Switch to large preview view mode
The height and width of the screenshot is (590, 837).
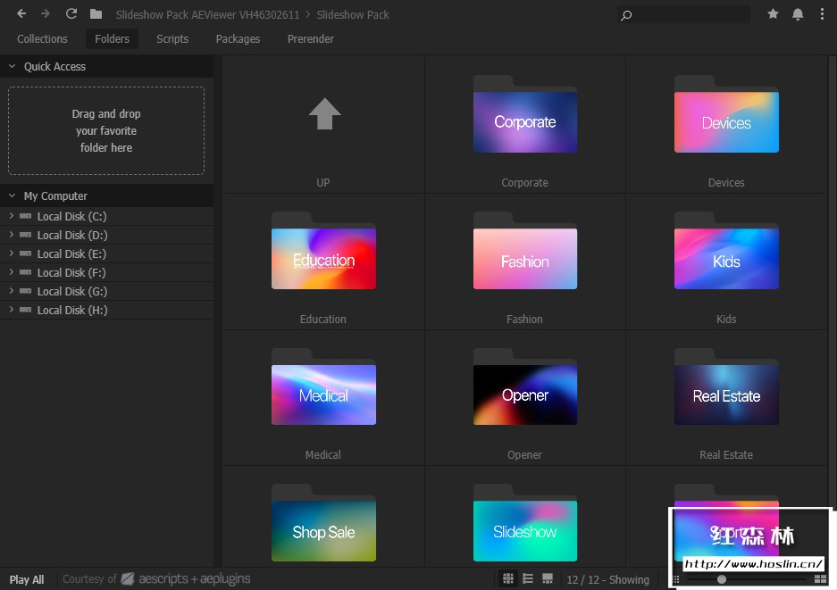[548, 579]
